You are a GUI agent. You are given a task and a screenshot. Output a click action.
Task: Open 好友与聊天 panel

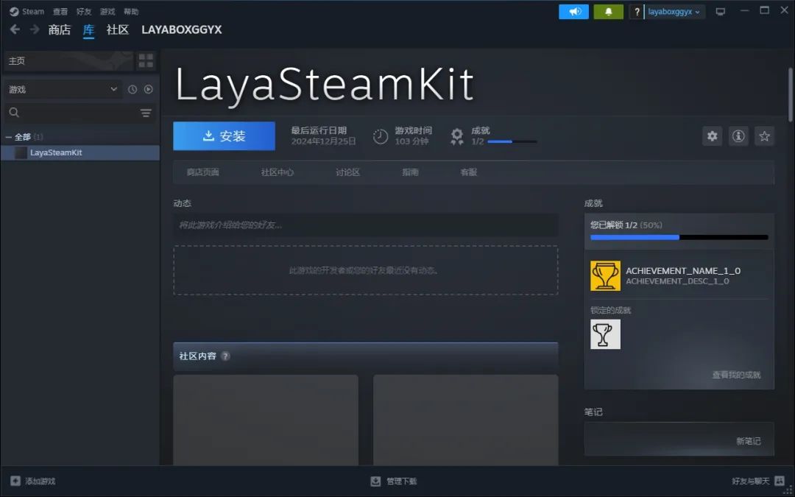(x=757, y=482)
